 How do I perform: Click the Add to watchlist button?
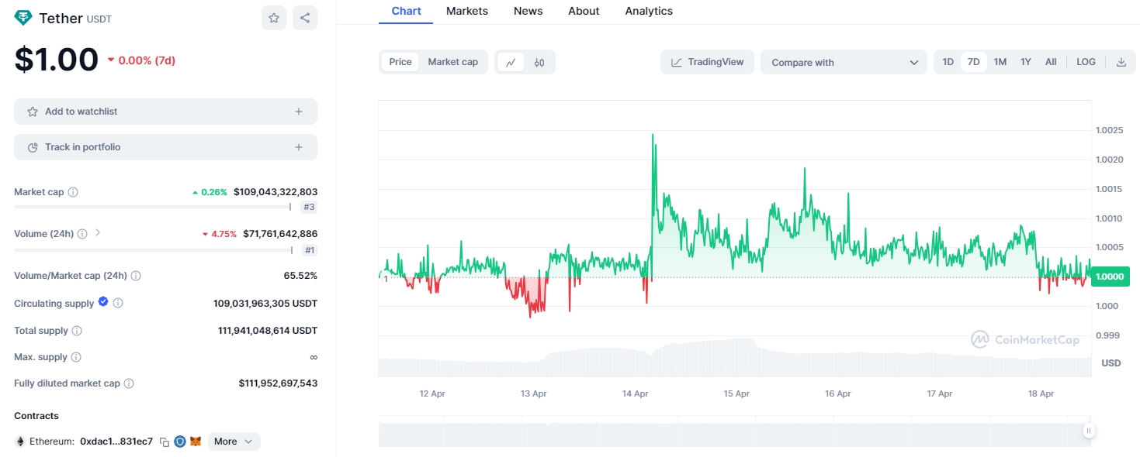click(x=165, y=112)
